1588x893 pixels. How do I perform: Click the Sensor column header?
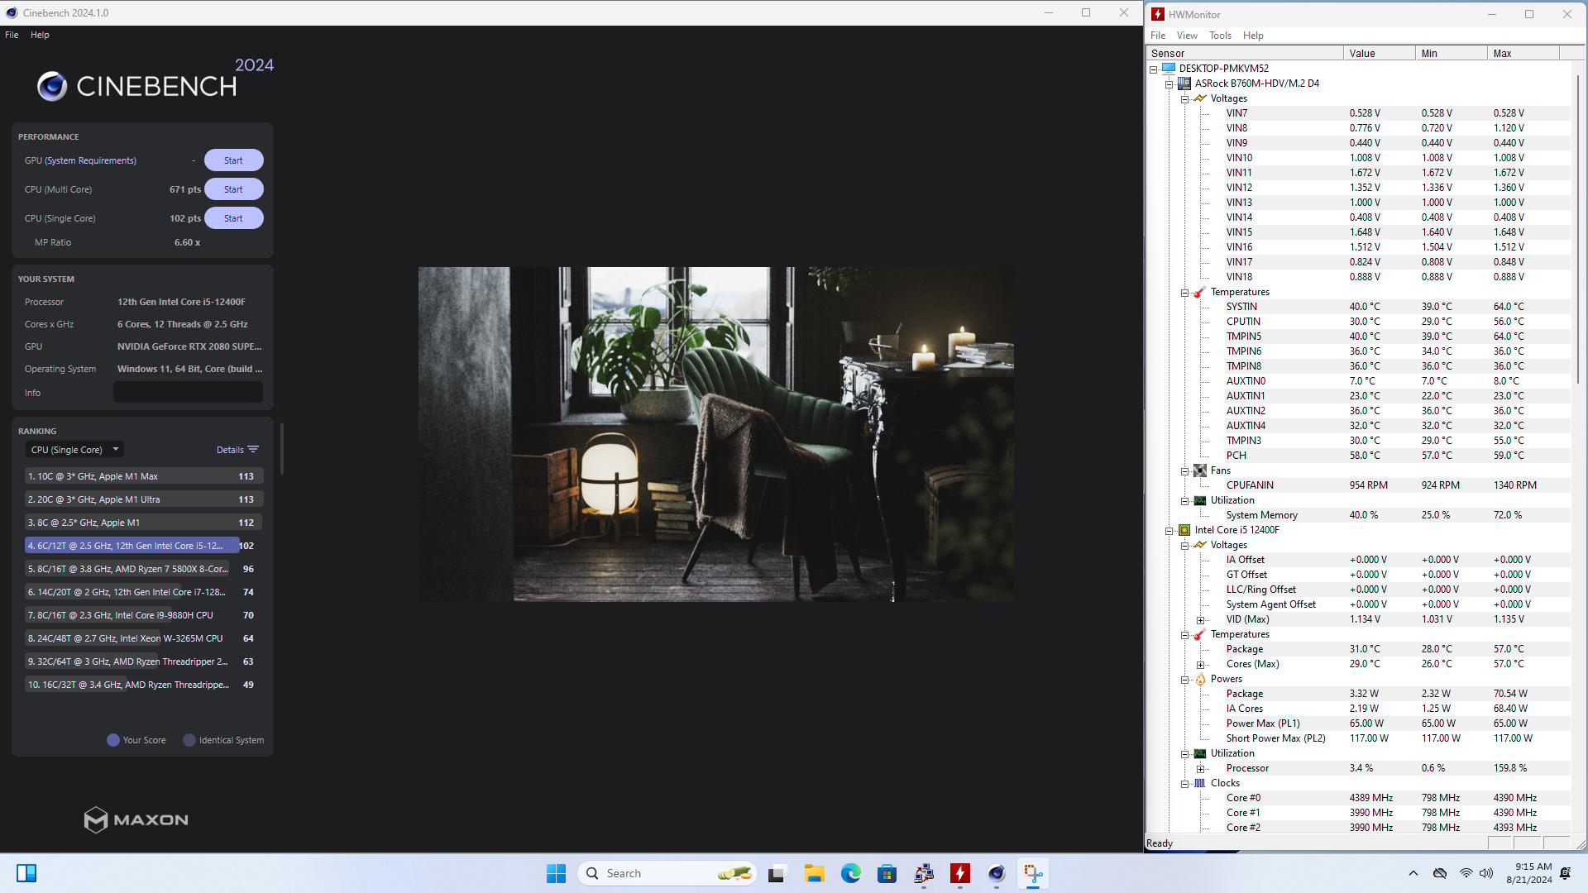(1245, 53)
